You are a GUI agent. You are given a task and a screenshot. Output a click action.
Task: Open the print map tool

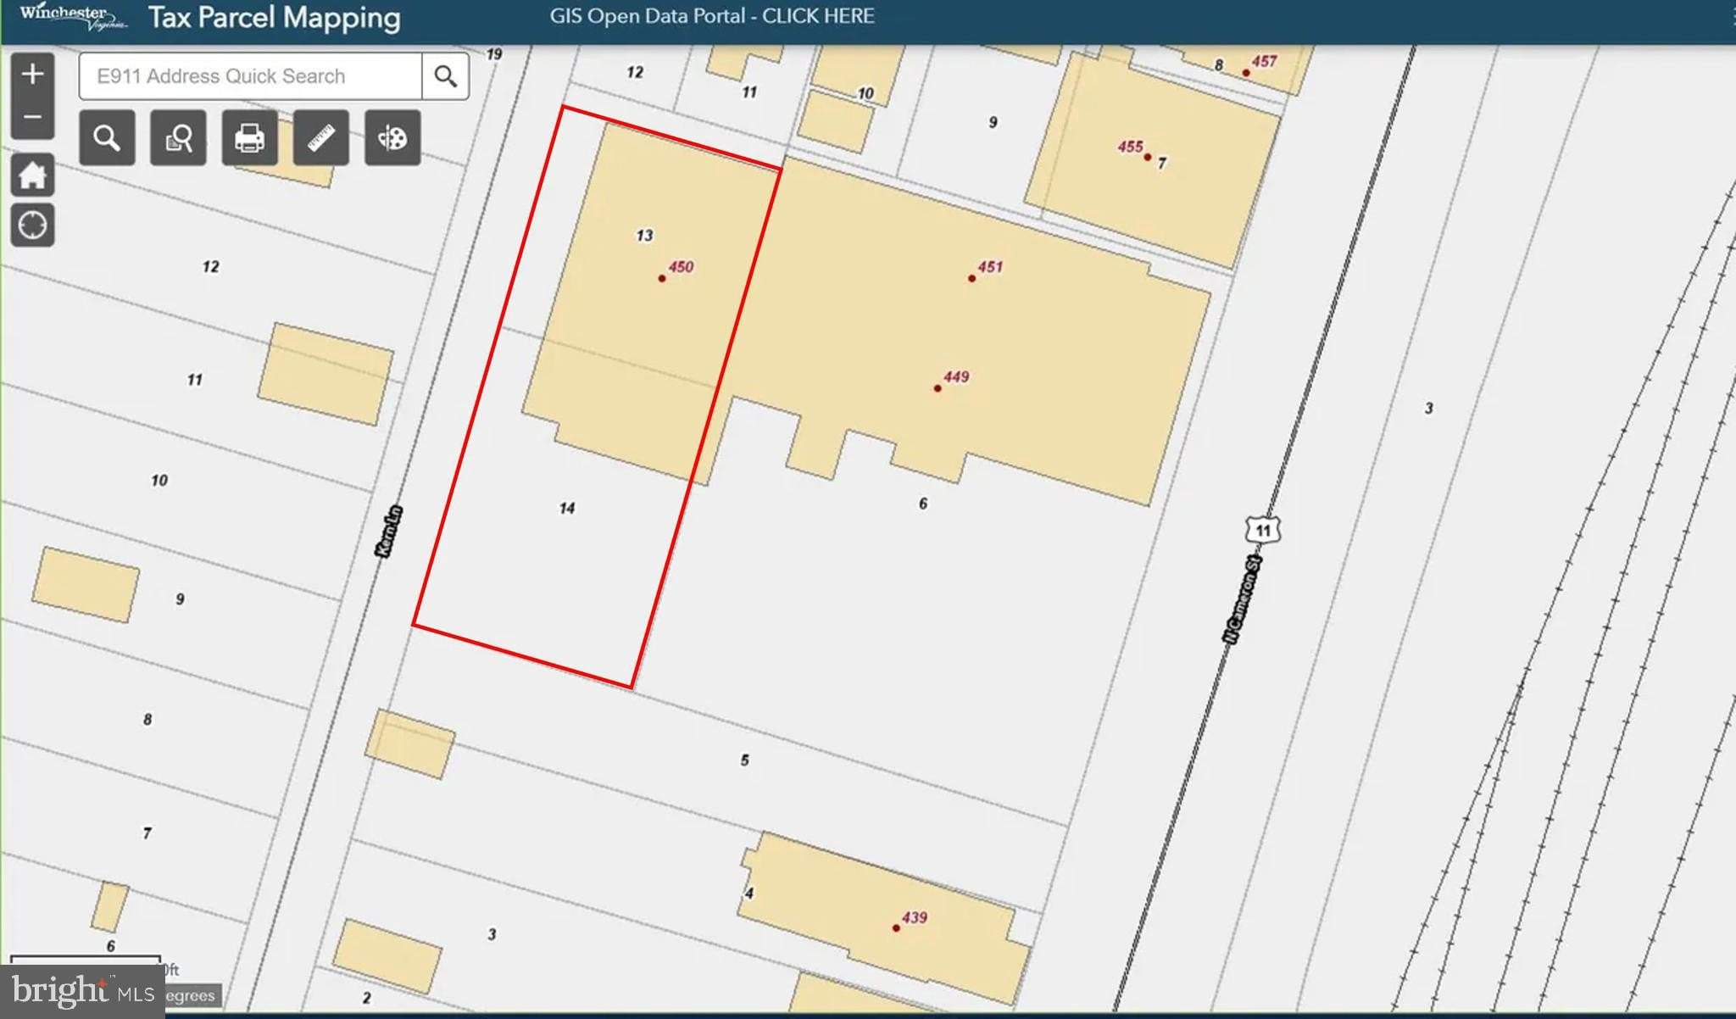point(249,138)
